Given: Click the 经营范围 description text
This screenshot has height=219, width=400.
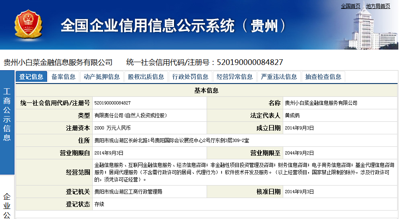Looking at the screenshot, I should (x=245, y=172).
